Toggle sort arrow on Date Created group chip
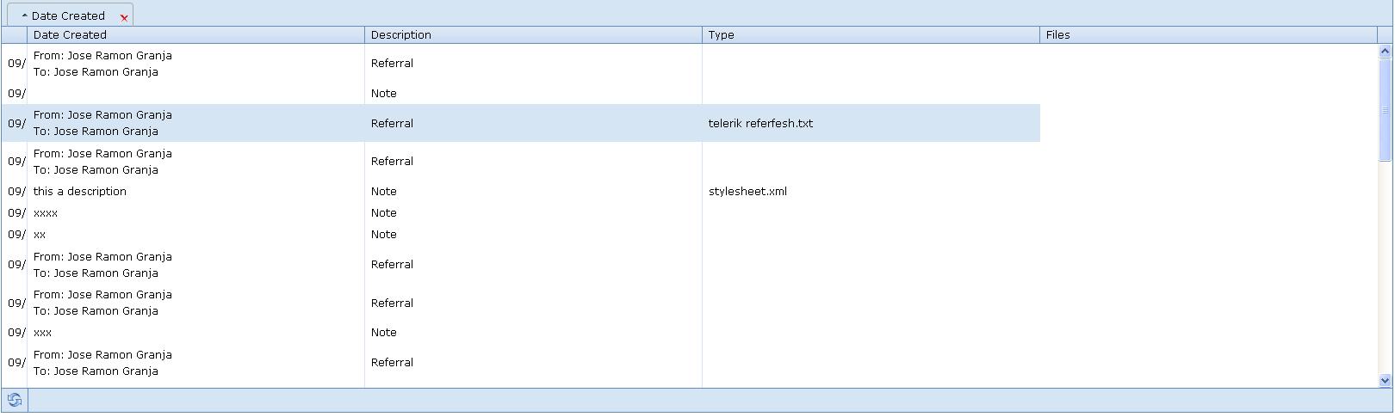This screenshot has width=1395, height=417. click(x=25, y=15)
